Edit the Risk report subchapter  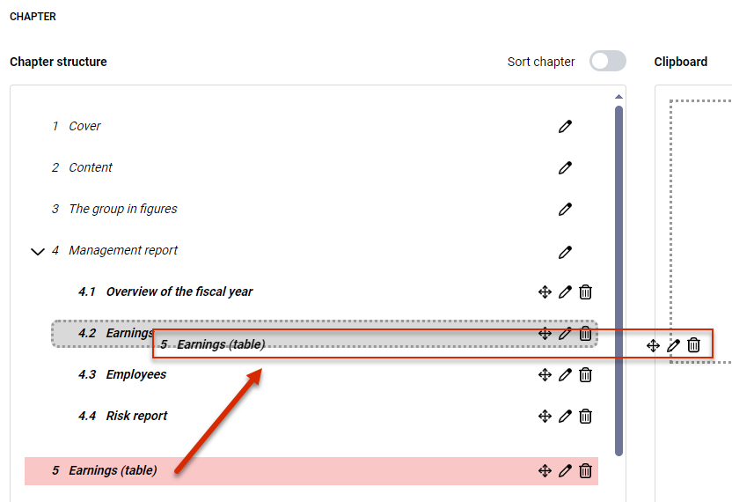565,416
